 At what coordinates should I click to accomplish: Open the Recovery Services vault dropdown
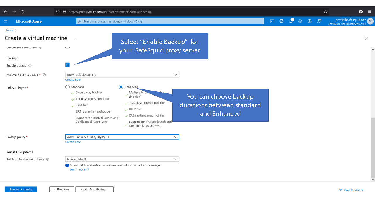pyautogui.click(x=122, y=75)
